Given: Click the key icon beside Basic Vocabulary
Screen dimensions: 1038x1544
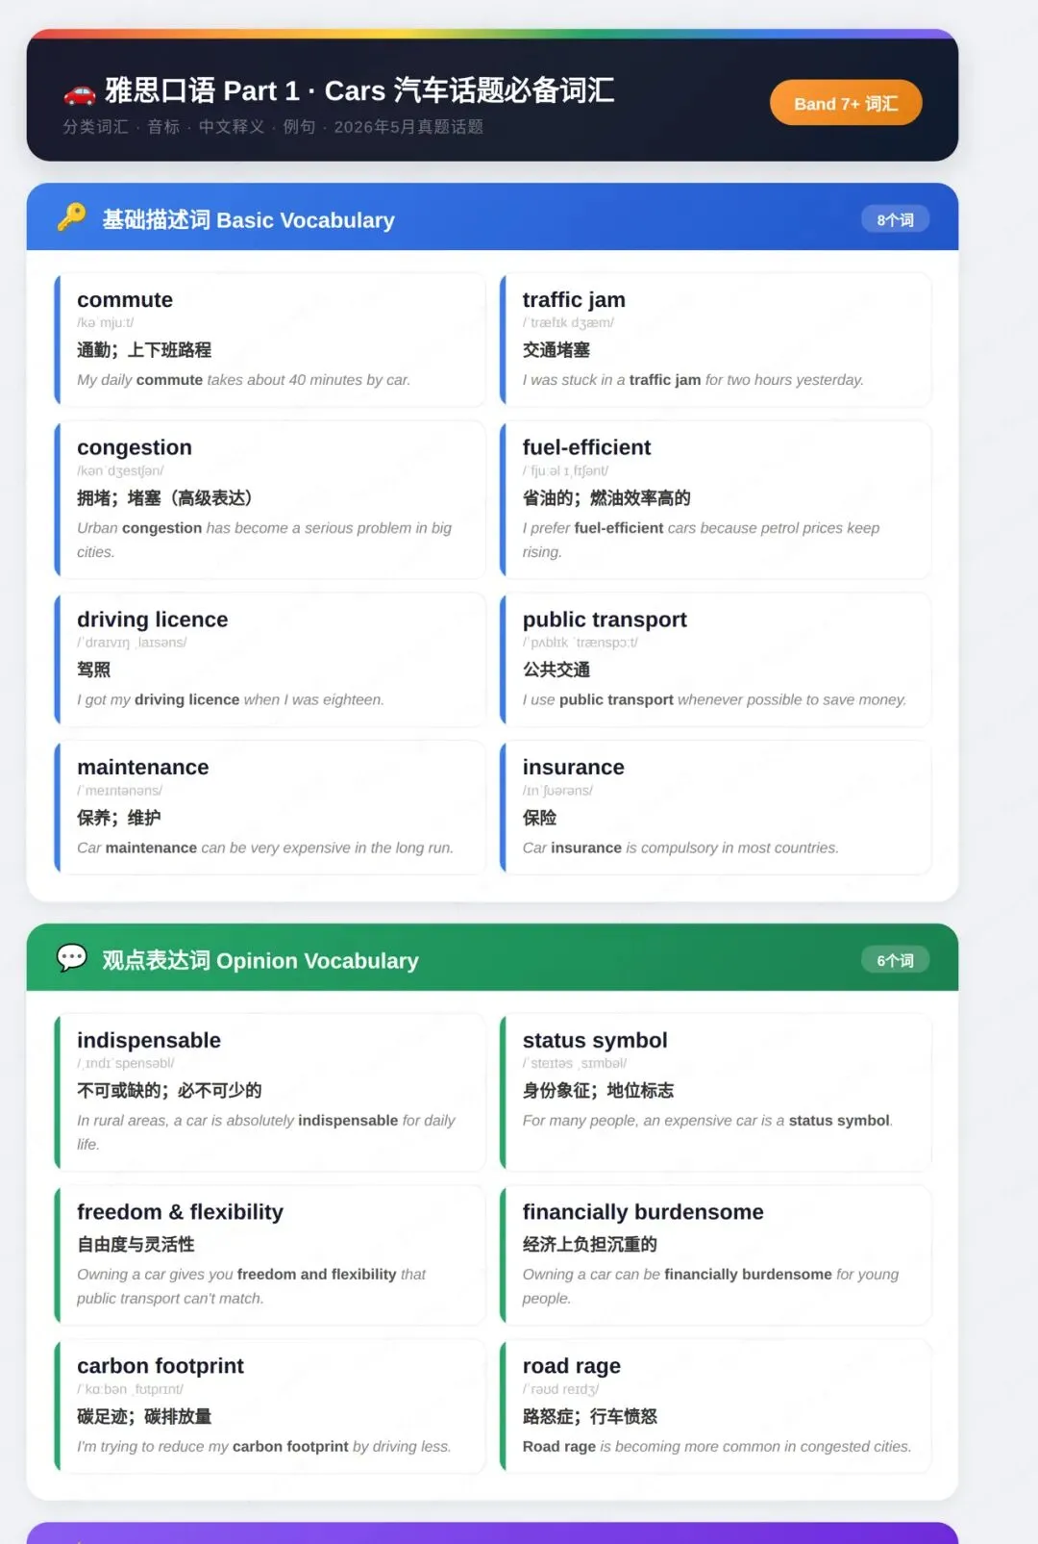Looking at the screenshot, I should pos(71,218).
